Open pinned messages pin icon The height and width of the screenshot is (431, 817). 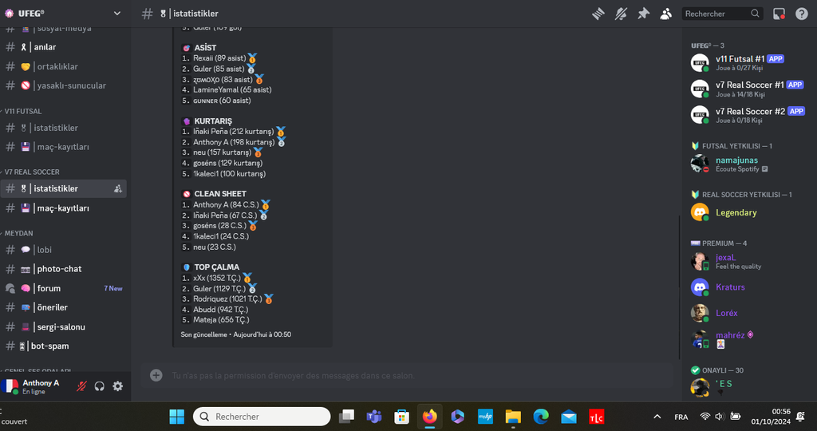coord(644,14)
